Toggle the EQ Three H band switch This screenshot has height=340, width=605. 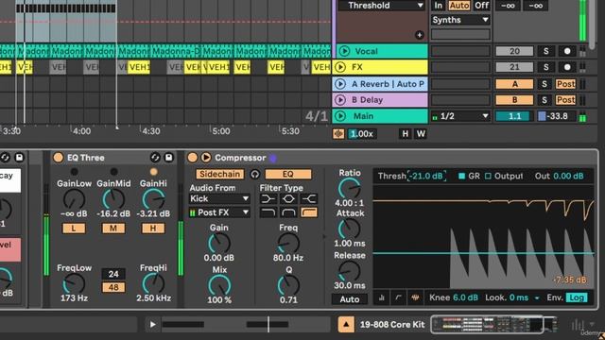coord(153,229)
